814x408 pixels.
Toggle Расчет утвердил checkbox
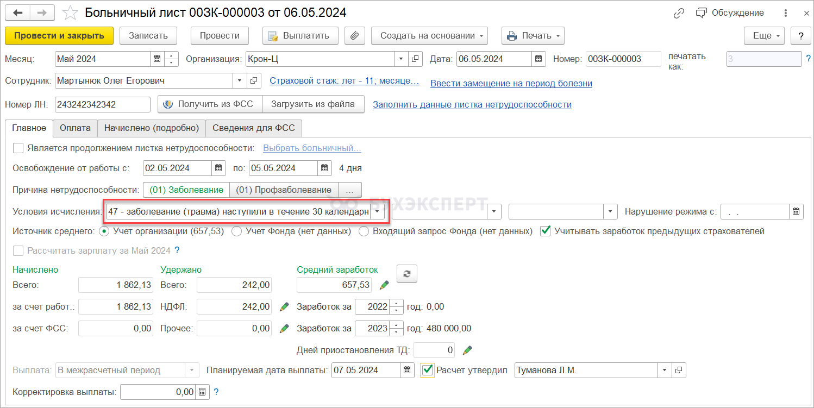point(427,371)
